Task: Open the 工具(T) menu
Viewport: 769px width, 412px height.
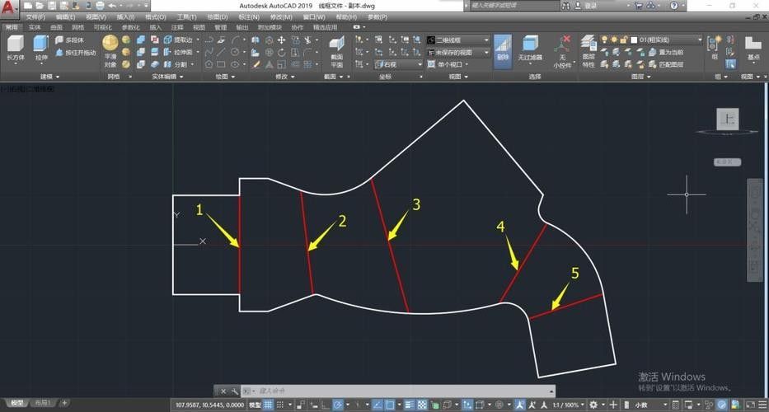Action: point(186,16)
